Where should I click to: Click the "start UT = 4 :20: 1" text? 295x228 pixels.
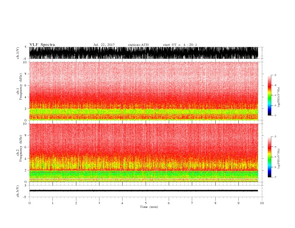tap(180, 45)
